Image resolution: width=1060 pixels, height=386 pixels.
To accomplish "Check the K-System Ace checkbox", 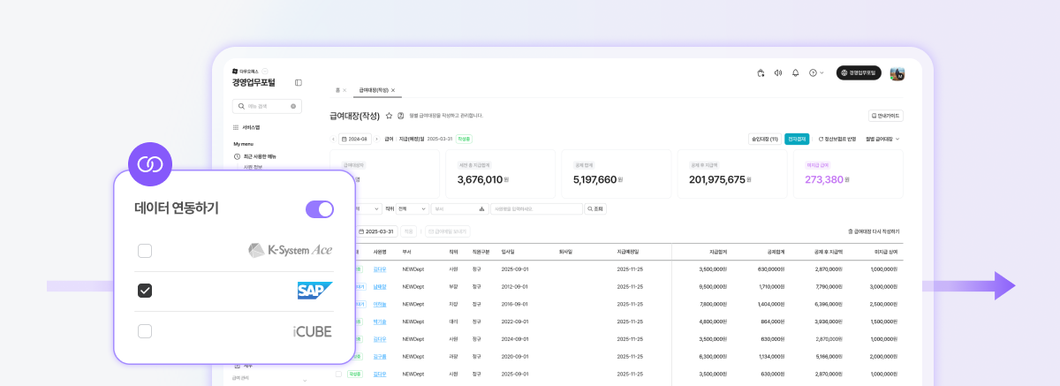I will point(145,251).
